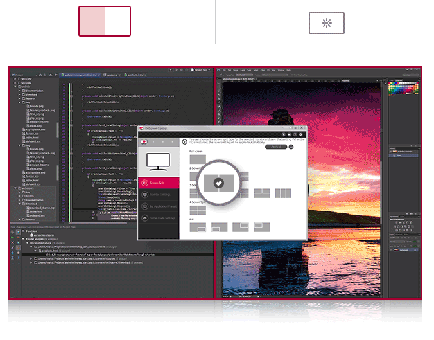Viewport: 434px width, 340px height.
Task: Open My Application Preset in sidebar
Action: coord(159,206)
